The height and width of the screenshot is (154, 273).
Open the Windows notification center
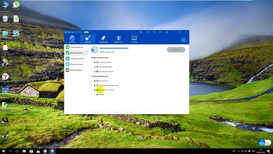[268, 151]
